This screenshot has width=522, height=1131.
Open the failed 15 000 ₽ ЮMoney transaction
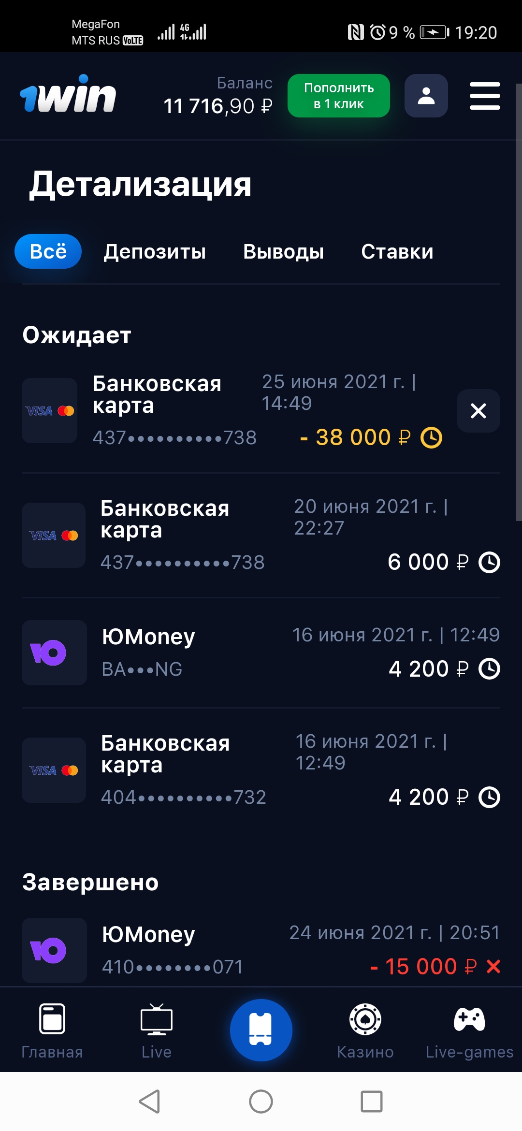coord(261,950)
